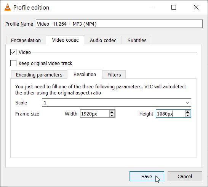Image resolution: width=208 pixels, height=187 pixels.
Task: Toggle the Video checkbox
Action: [13, 52]
